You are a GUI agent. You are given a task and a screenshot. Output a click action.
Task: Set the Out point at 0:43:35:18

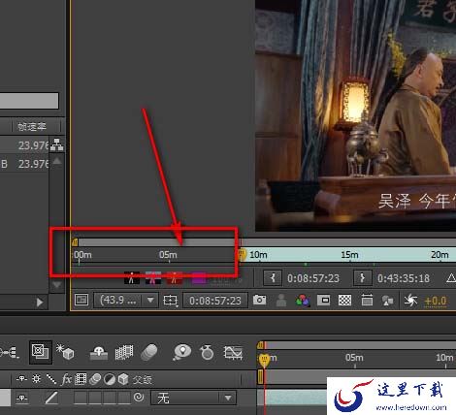coord(362,278)
